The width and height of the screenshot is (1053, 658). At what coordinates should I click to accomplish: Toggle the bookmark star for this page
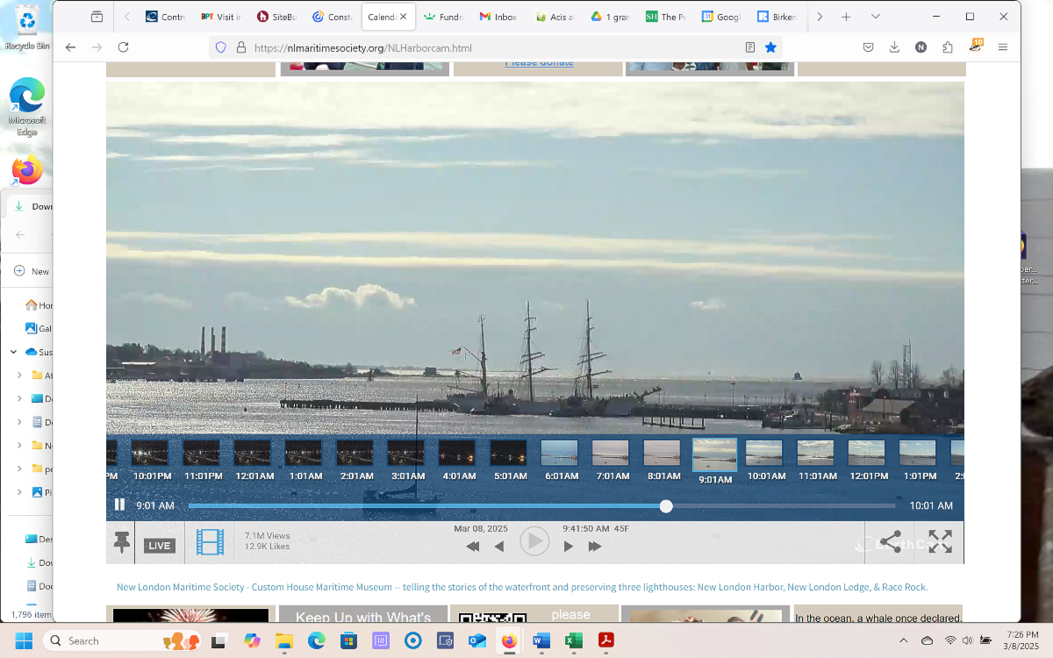coord(770,47)
